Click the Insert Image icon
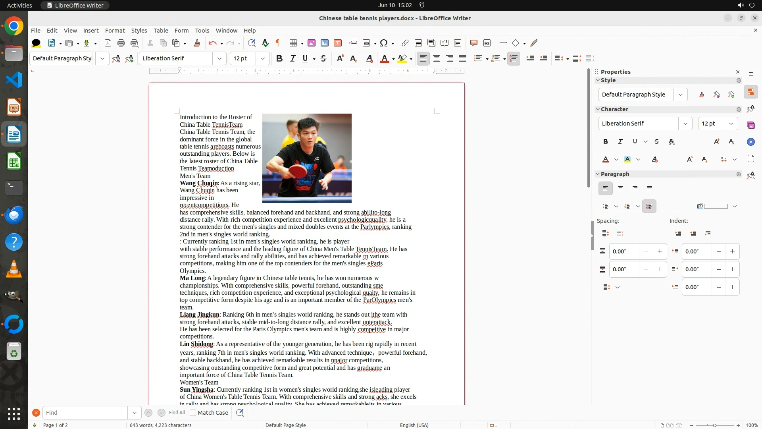Screen dimensions: 762x429 pyautogui.click(x=312, y=43)
